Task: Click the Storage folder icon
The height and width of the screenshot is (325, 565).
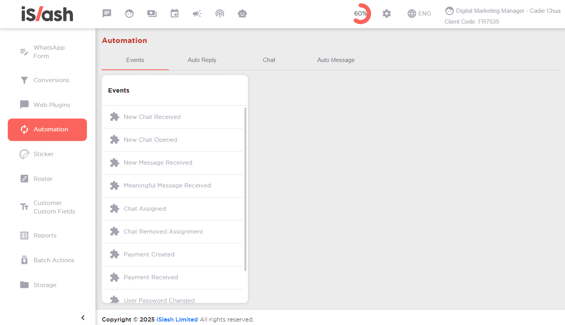Action: point(24,285)
